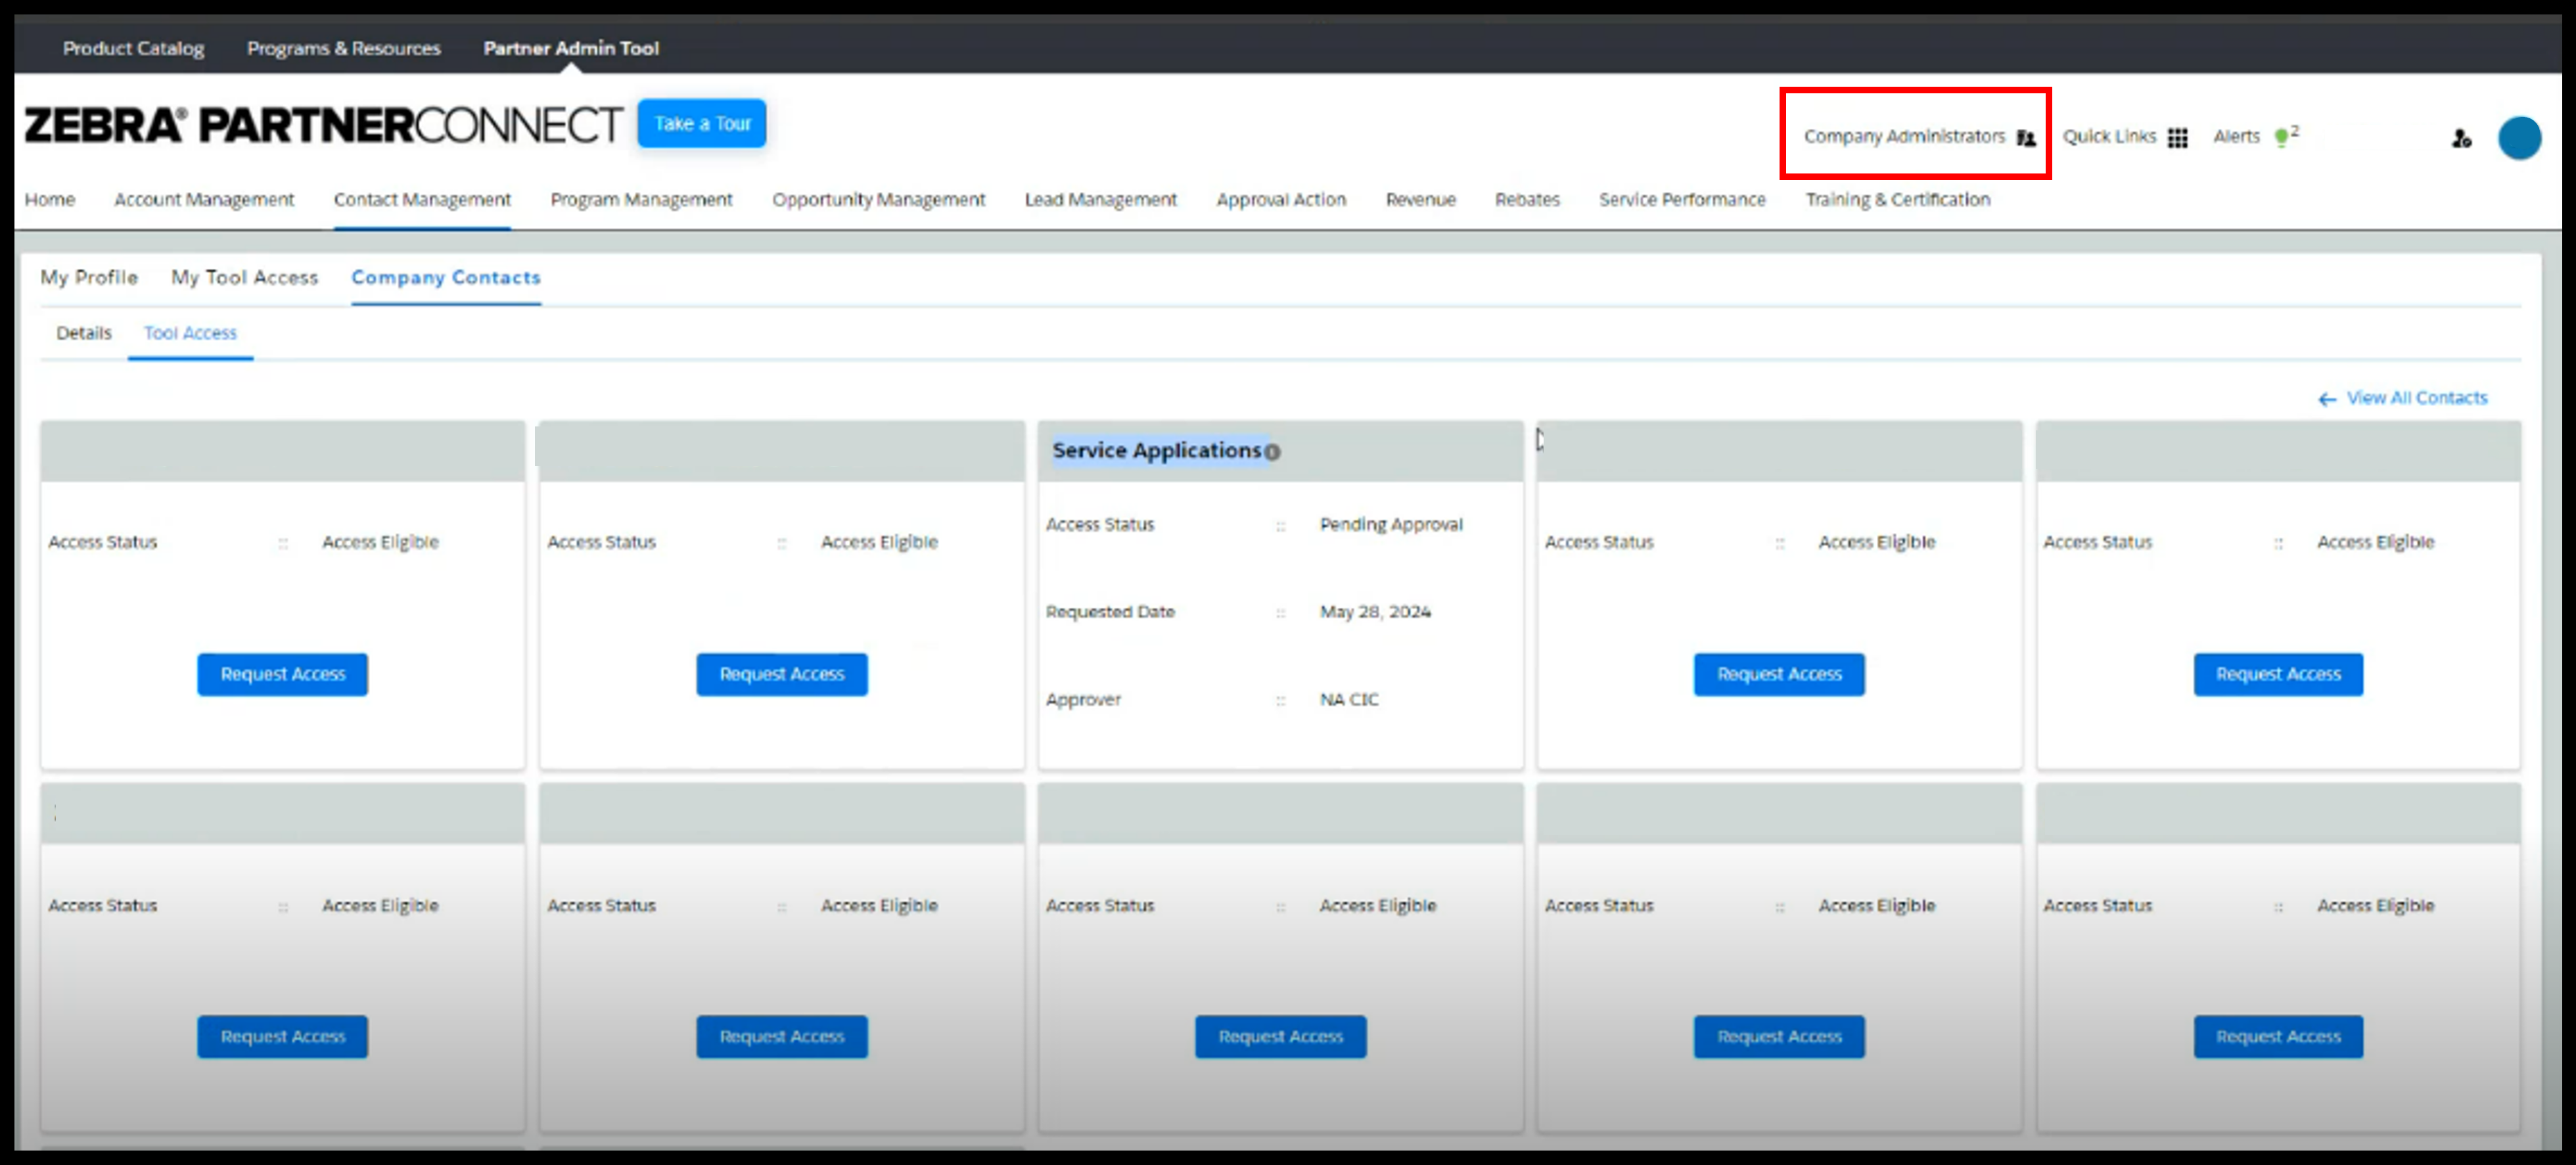
Task: Start the Take a Tour button
Action: [702, 123]
